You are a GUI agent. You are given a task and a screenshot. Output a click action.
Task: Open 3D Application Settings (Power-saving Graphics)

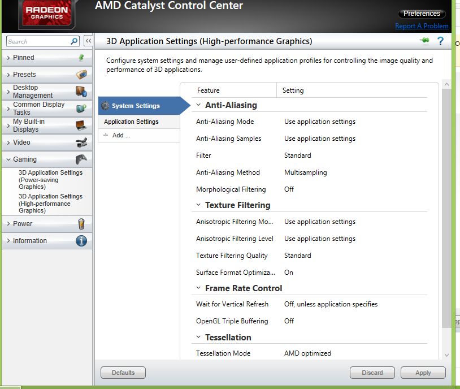pyautogui.click(x=50, y=180)
